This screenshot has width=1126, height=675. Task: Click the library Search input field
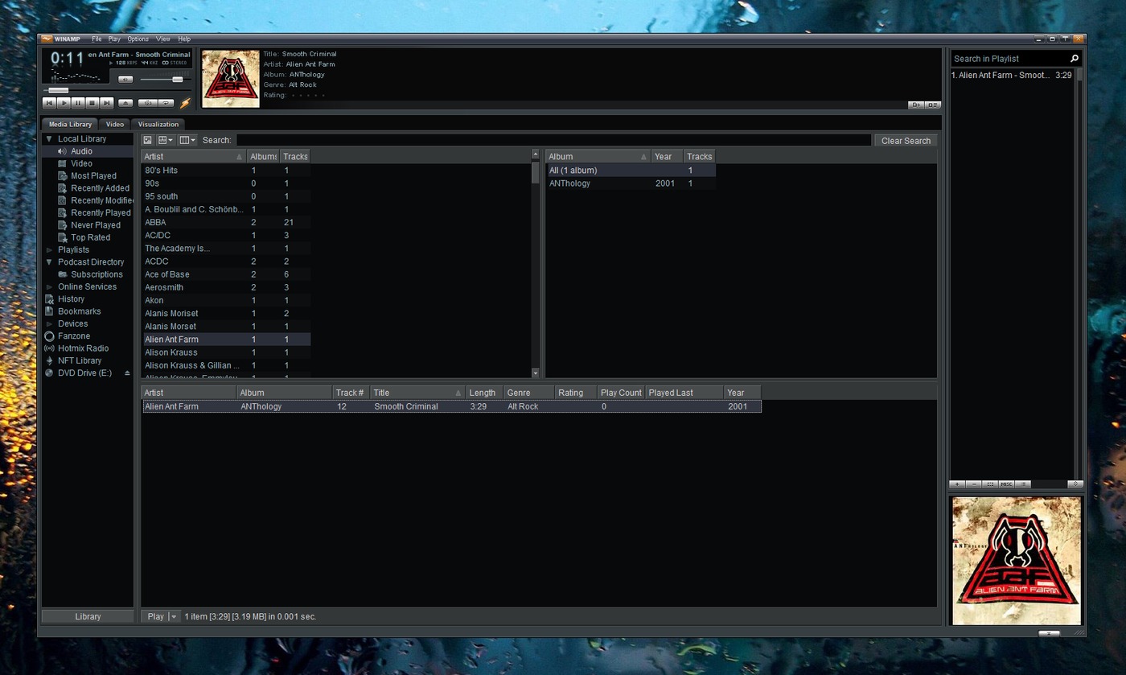553,140
